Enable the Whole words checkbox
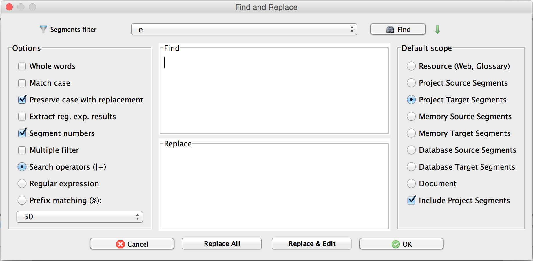Viewport: 533px width, 261px height. [x=22, y=66]
